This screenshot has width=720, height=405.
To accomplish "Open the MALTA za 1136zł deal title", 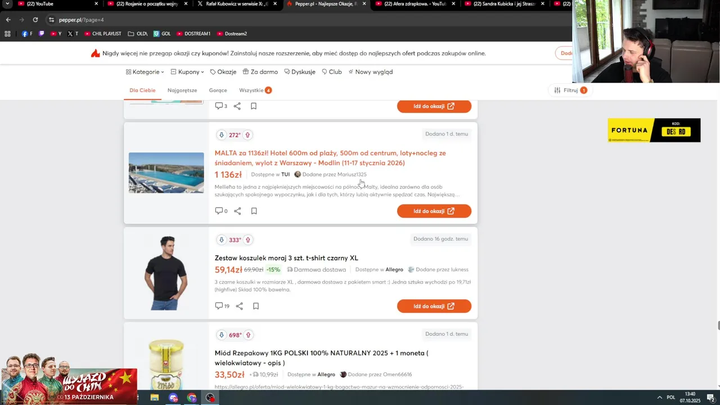I will [330, 158].
